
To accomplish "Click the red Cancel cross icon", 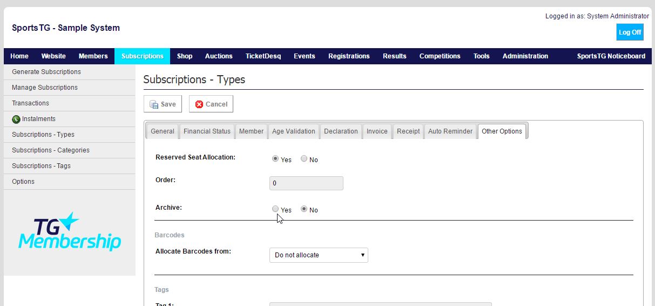I will 199,104.
